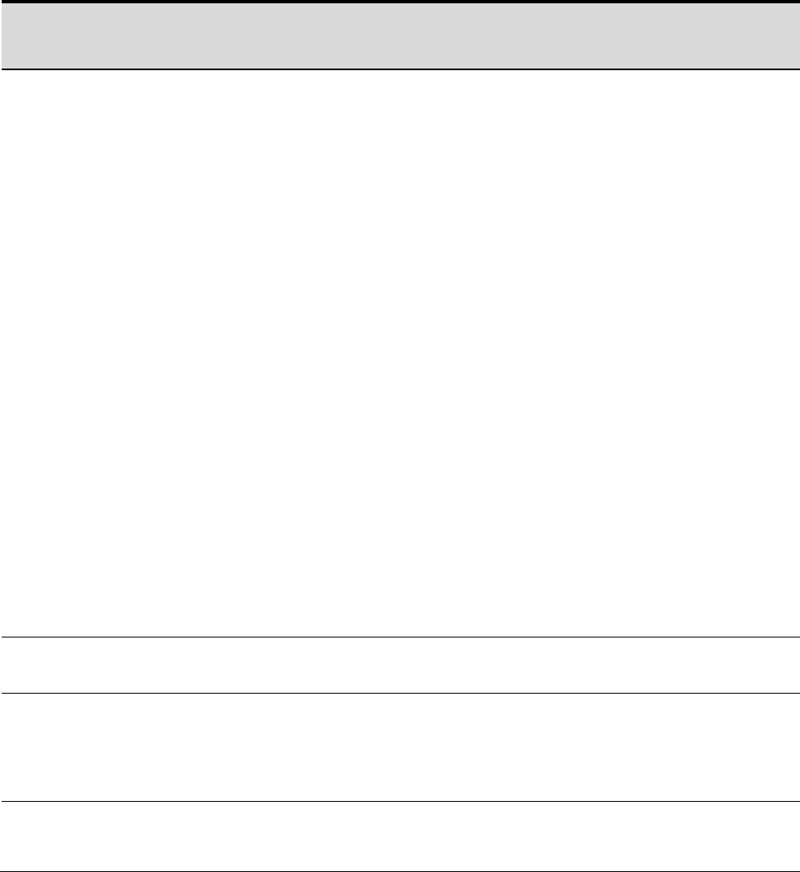Click the thick black border above the gray header
Screen dimensions: 800x872
tap(400, 2)
